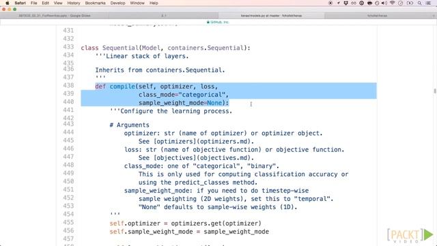Open the volume control in menu bar
The height and width of the screenshot is (246, 437).
tap(384, 3)
